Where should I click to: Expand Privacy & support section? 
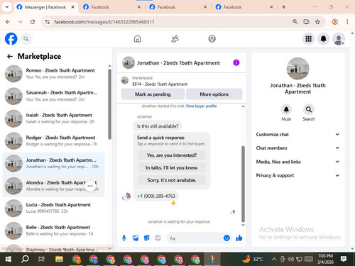coord(297,175)
